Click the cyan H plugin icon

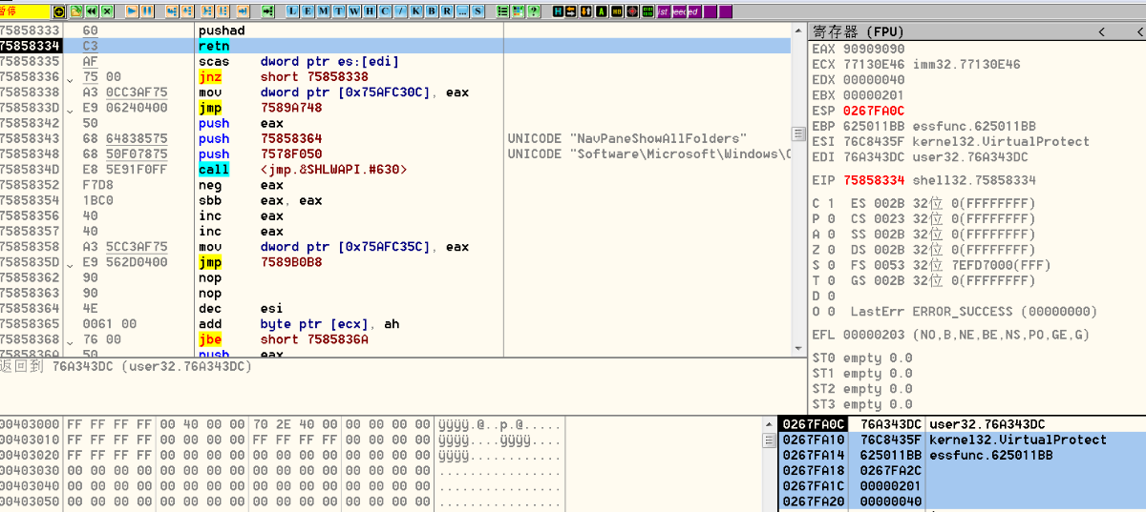[559, 10]
